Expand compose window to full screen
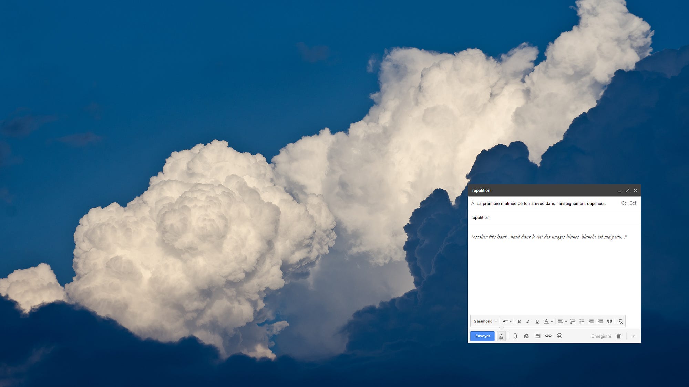 point(627,191)
